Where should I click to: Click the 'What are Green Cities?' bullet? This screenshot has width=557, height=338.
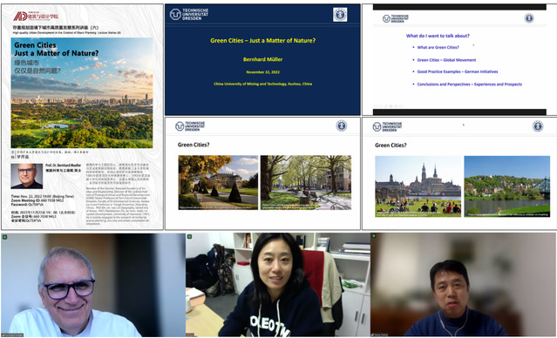[438, 47]
